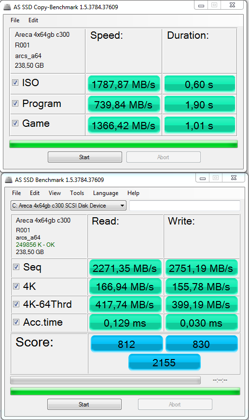Viewport: 249px width, 420px height.
Task: Click the write score 830
Action: coord(201,344)
